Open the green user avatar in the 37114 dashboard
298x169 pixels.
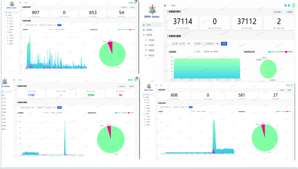point(294,5)
